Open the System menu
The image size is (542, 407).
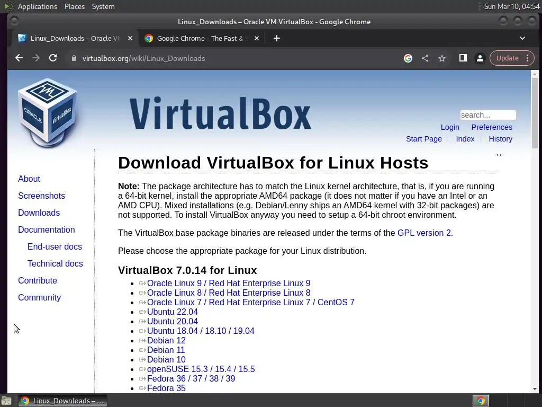click(x=103, y=6)
